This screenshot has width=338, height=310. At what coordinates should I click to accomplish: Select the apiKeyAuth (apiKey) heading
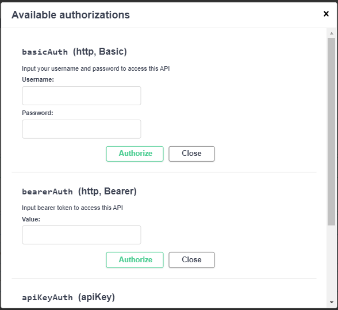68,297
